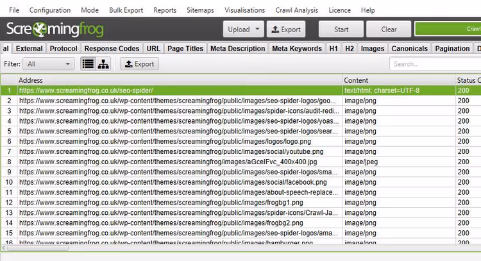Select the social/youtube.png URL row
Viewport: 481px width, 261px height.
[x=240, y=151]
